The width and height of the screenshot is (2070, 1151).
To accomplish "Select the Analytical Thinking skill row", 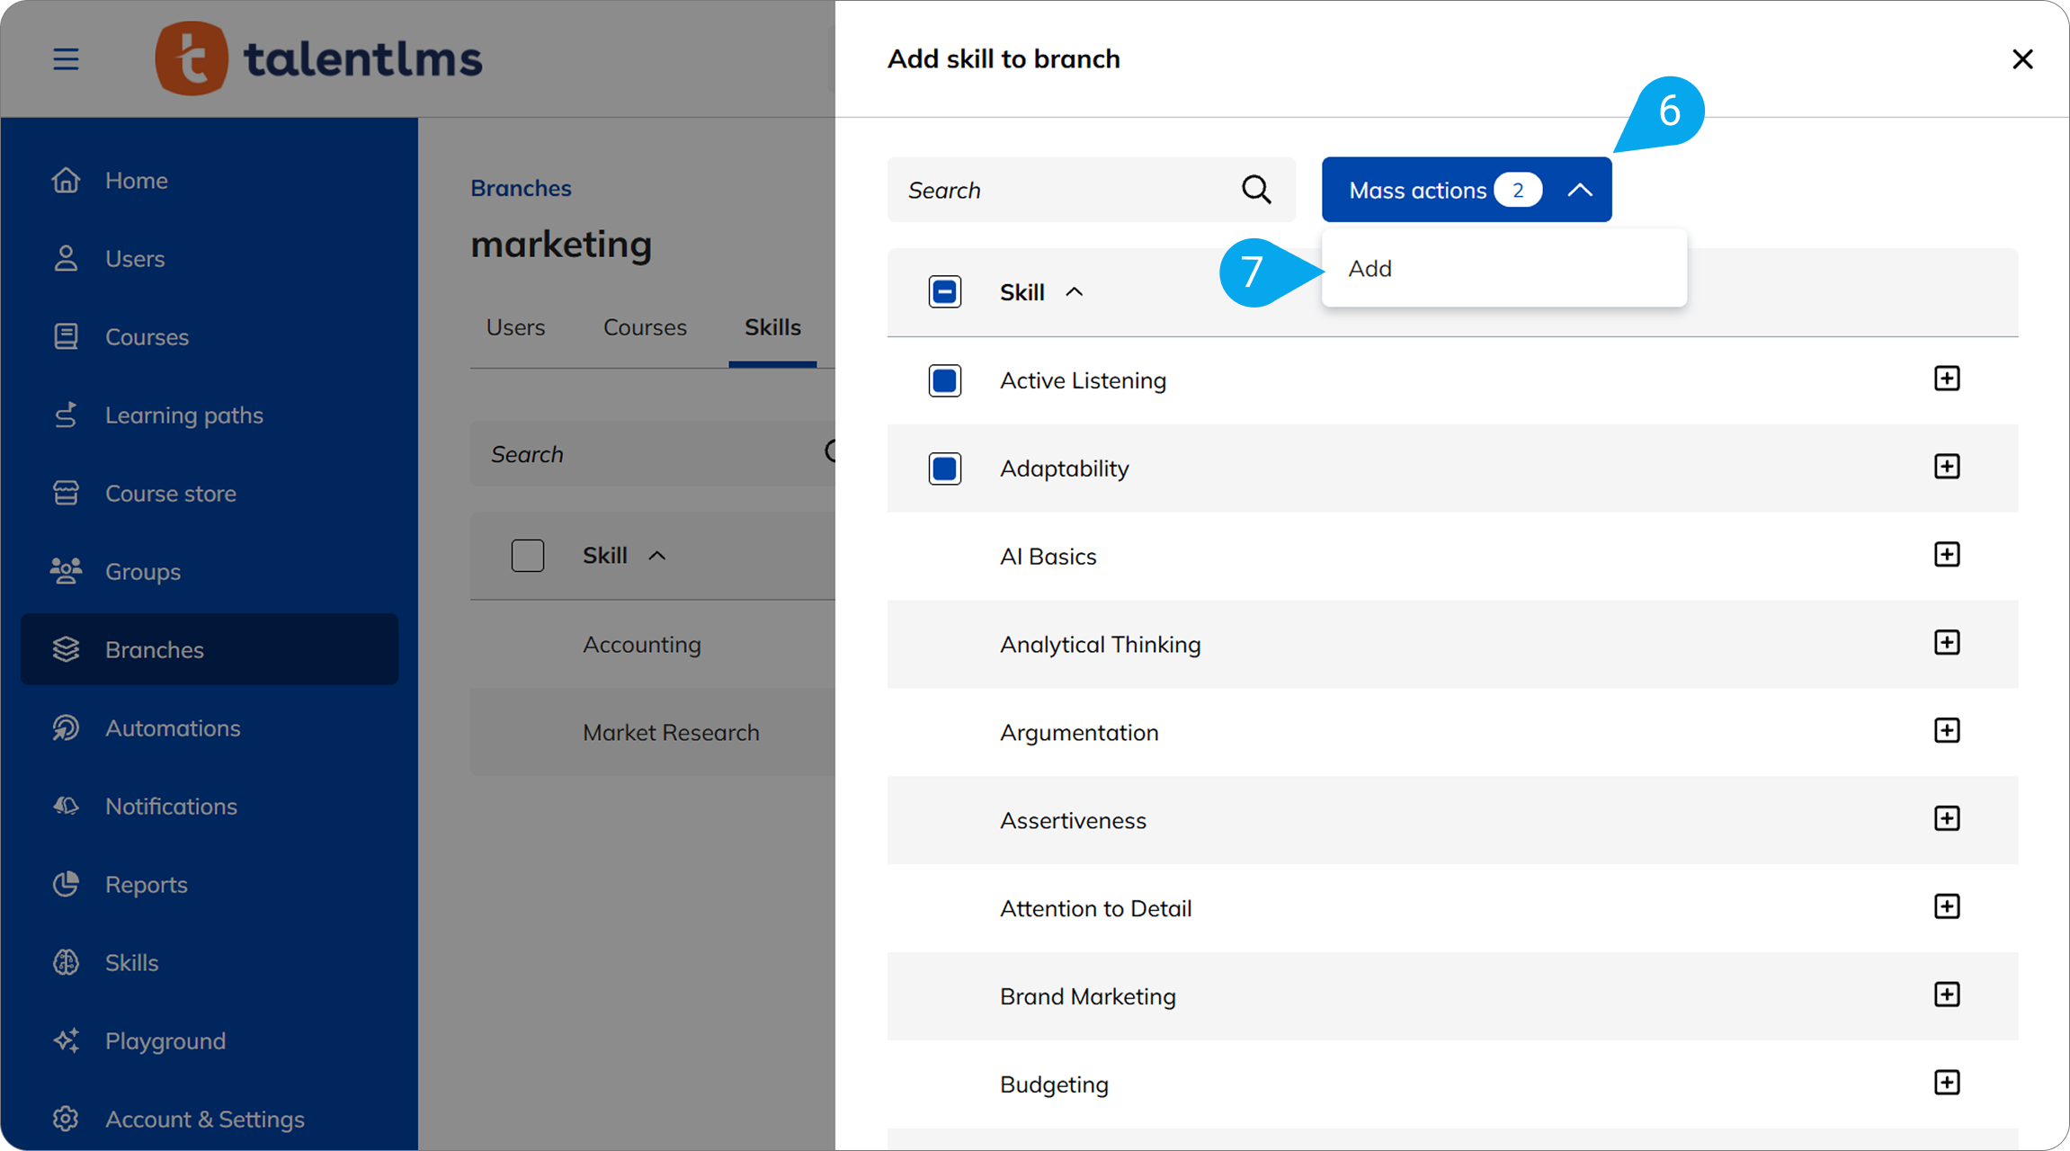I will click(1453, 645).
